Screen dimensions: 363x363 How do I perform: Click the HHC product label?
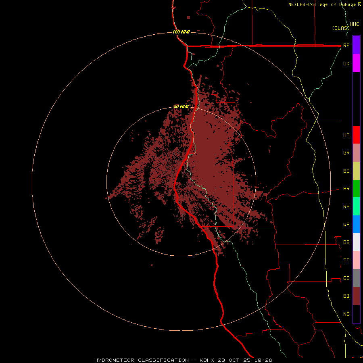[x=354, y=24]
